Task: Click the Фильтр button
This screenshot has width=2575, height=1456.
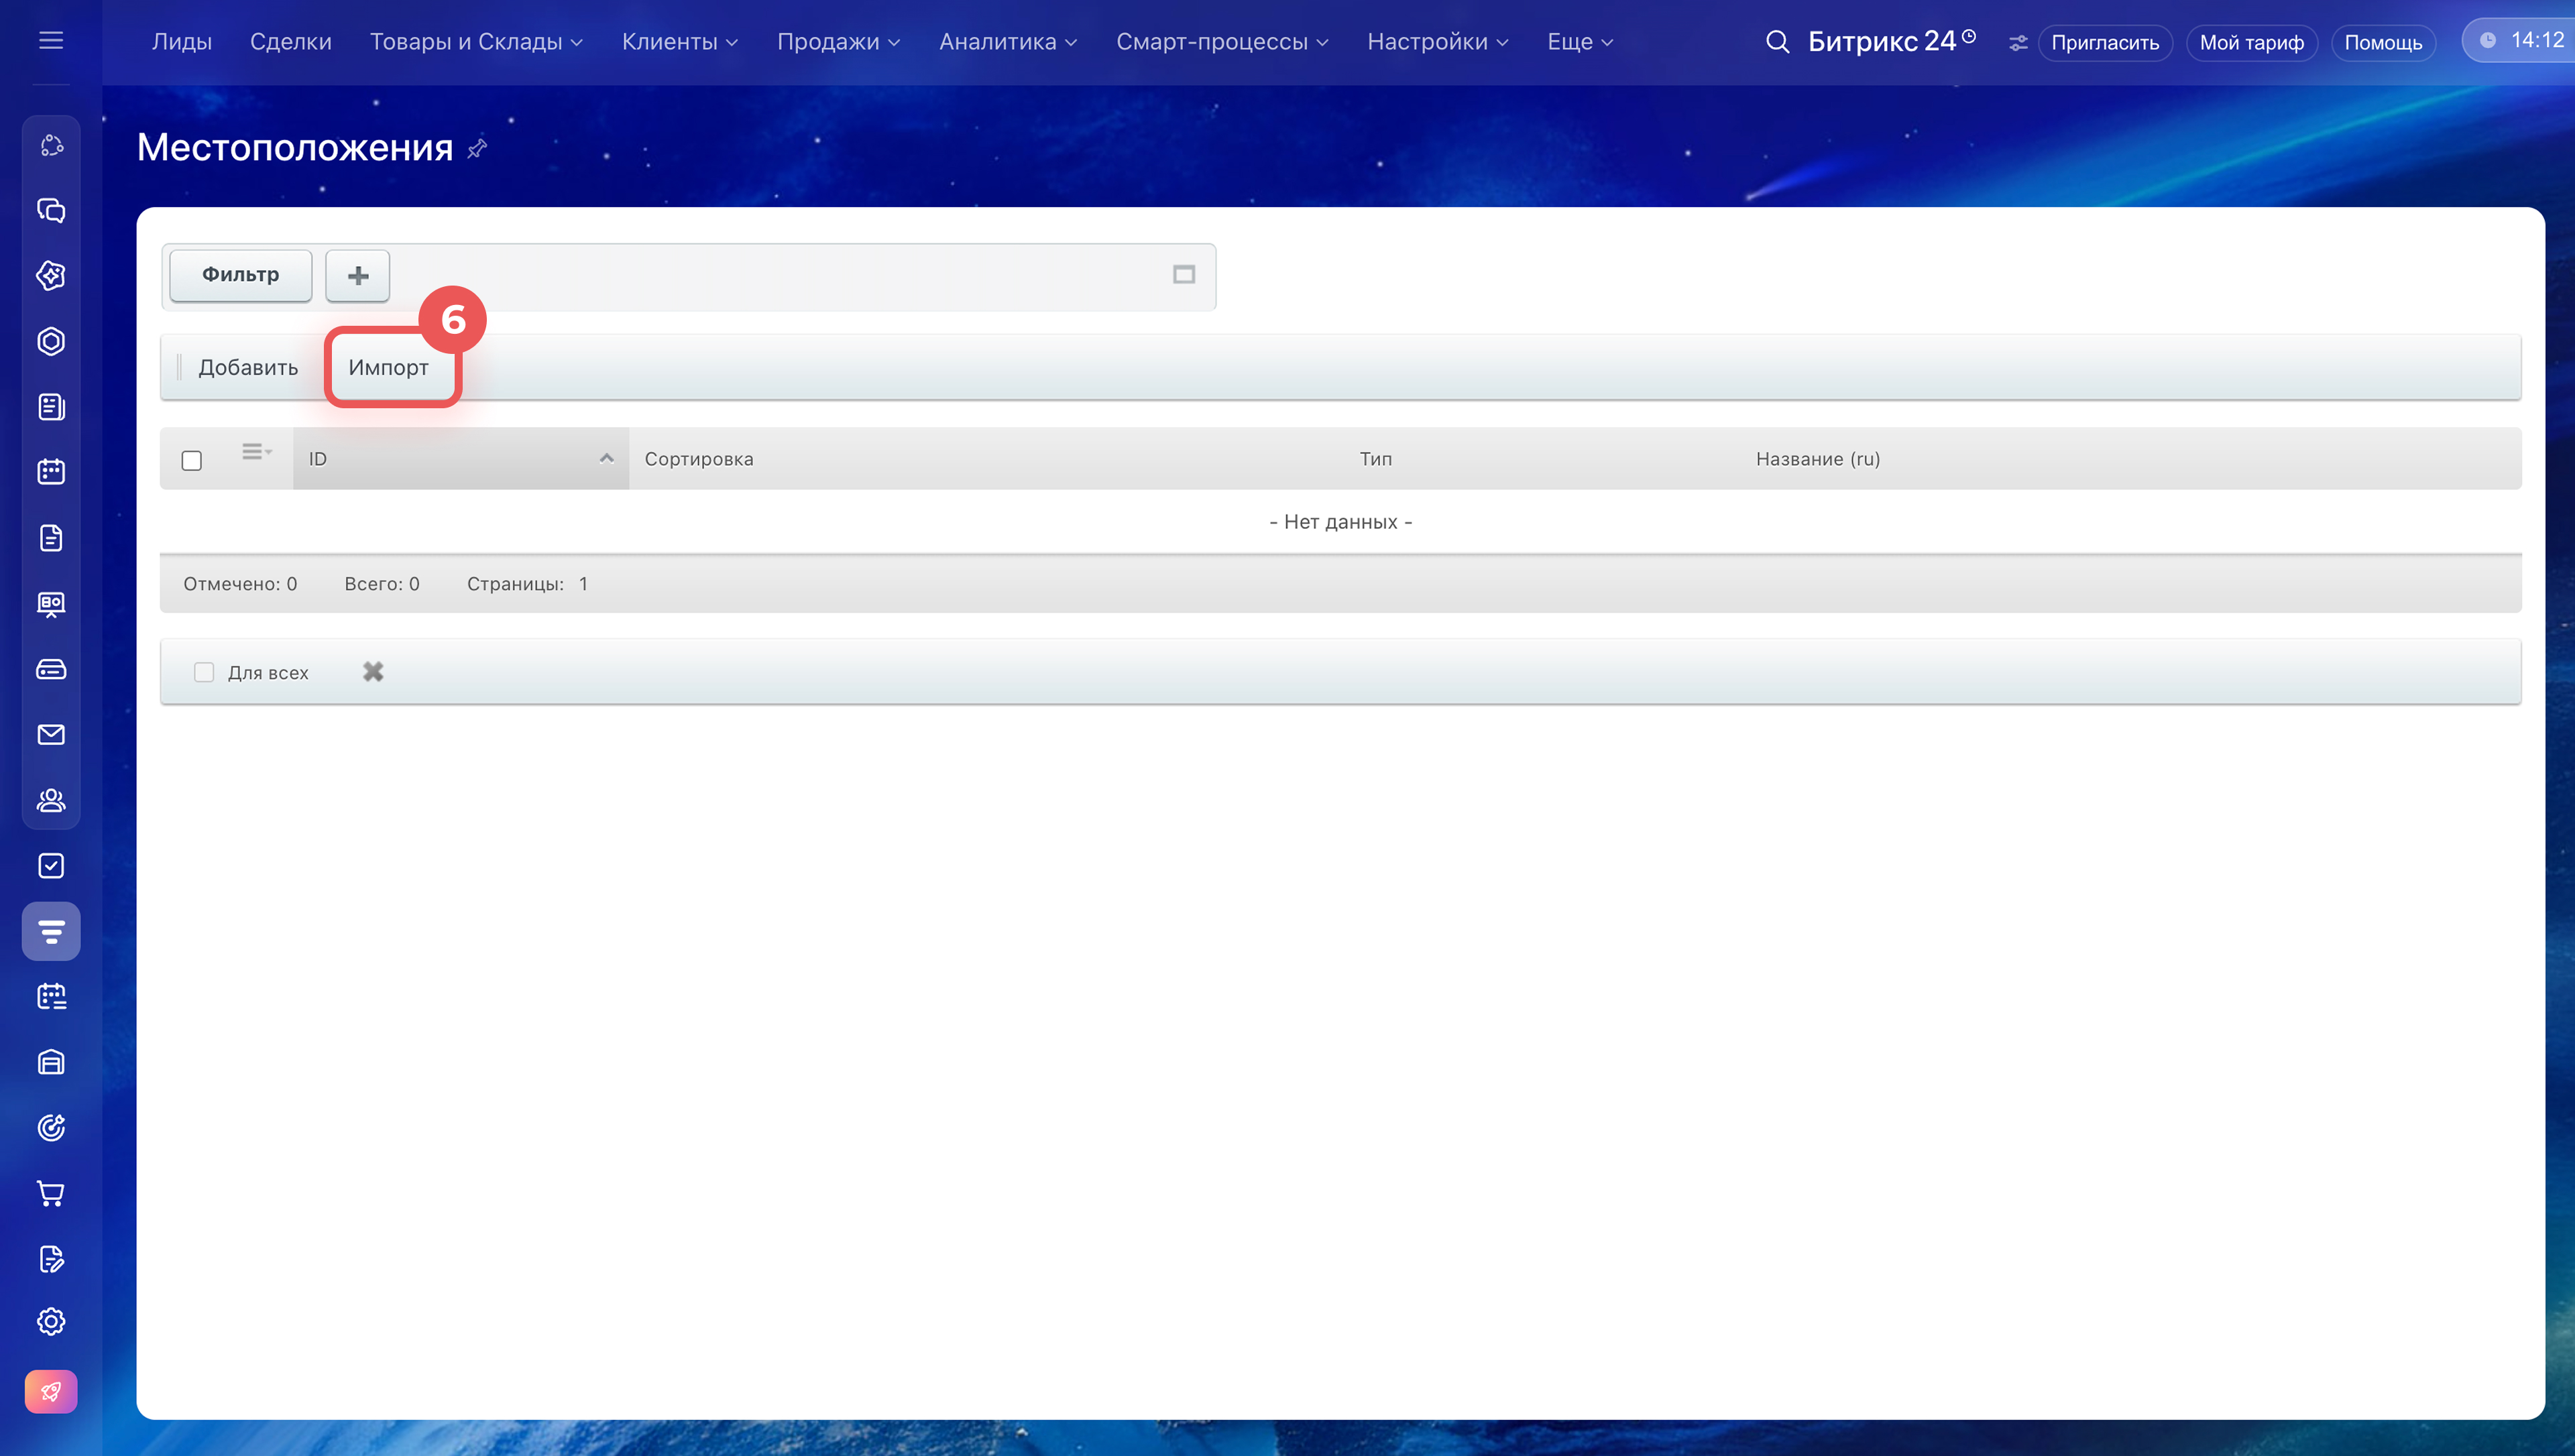Action: pyautogui.click(x=241, y=275)
